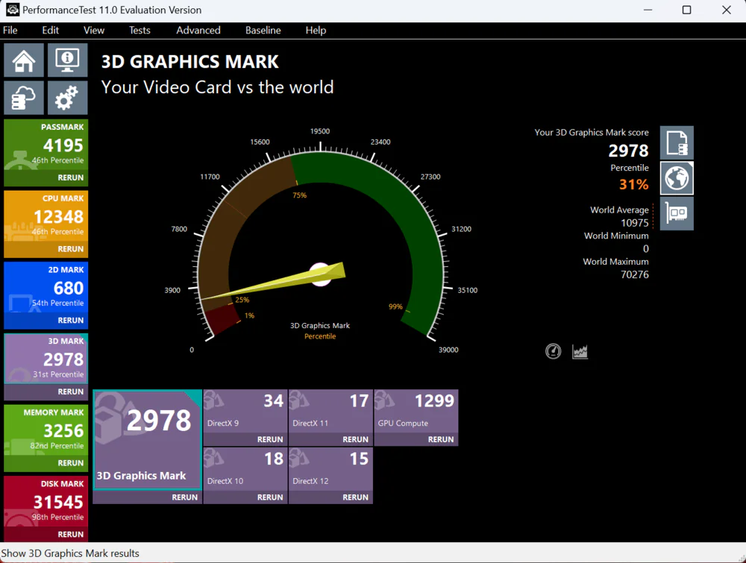The image size is (746, 563).
Task: Go to the Home dashboard icon
Action: tap(24, 60)
